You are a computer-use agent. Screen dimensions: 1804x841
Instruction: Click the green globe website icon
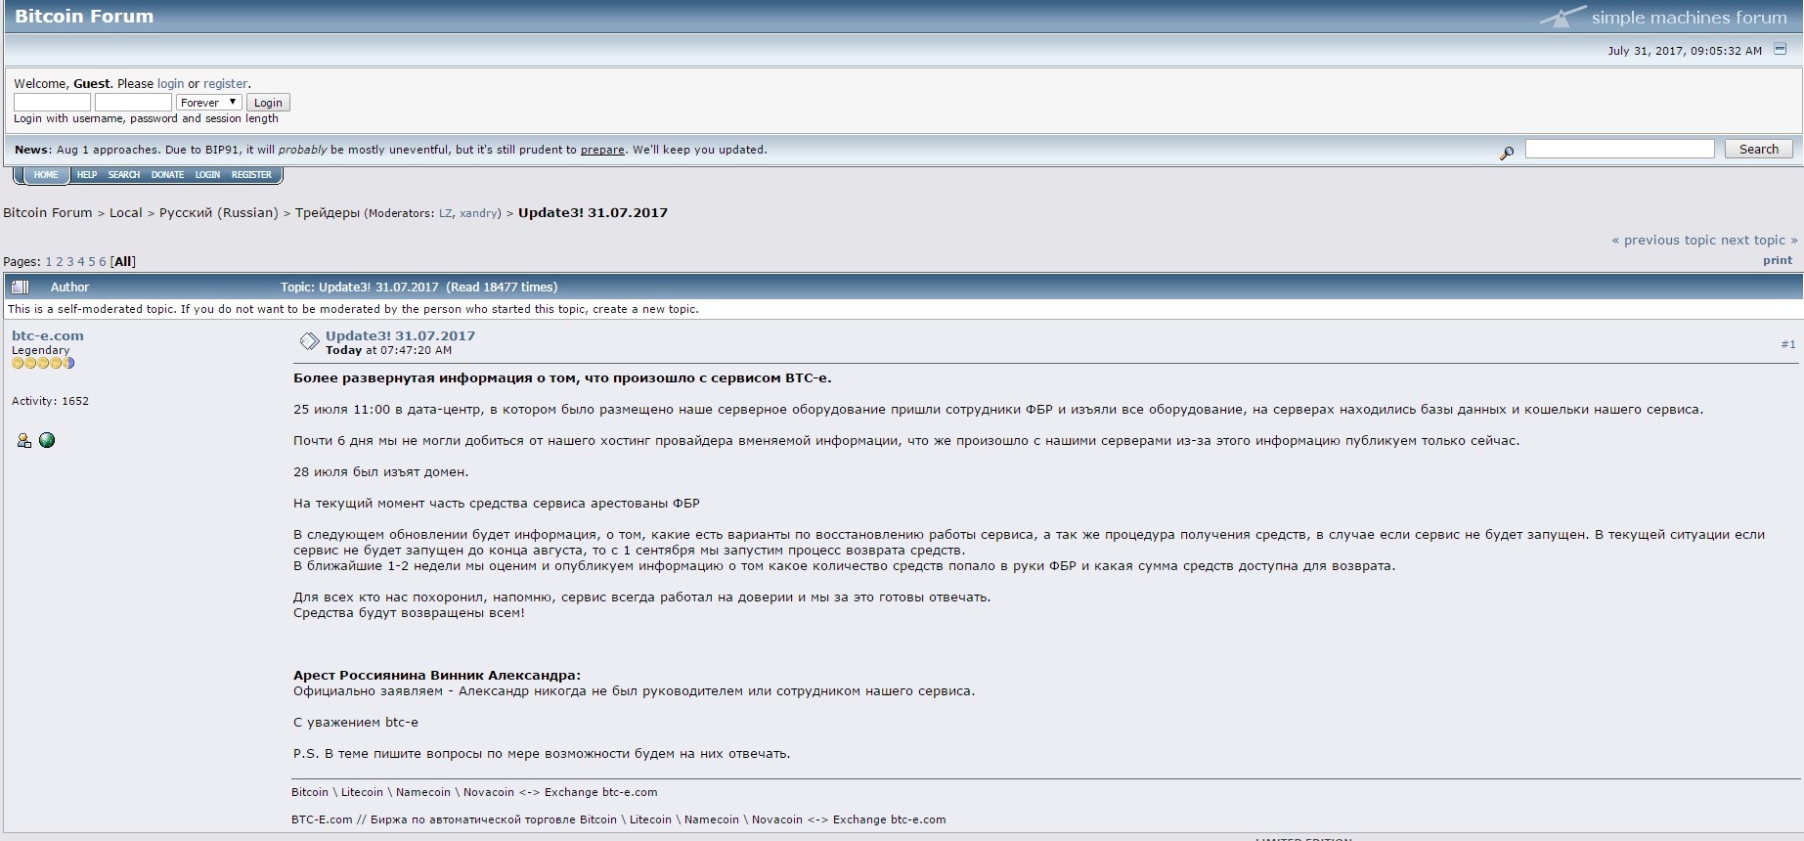(x=47, y=441)
